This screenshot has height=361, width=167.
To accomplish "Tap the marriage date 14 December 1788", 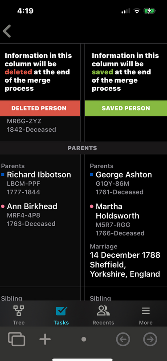I will (125, 255).
